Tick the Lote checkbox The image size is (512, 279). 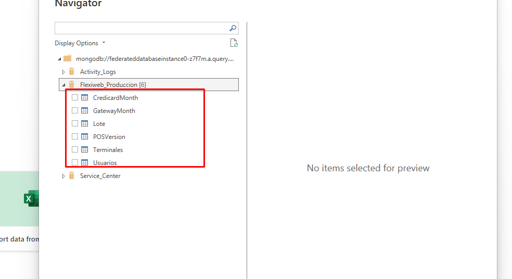[x=75, y=123]
